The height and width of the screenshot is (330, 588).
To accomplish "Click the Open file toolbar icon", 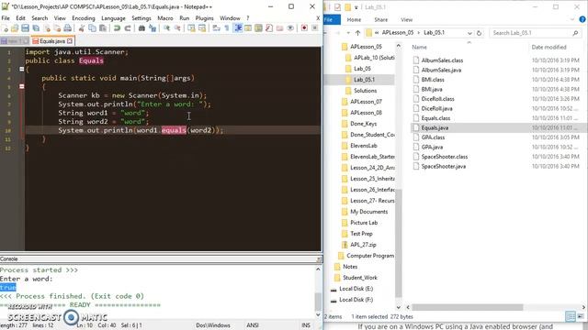I will click(15, 28).
